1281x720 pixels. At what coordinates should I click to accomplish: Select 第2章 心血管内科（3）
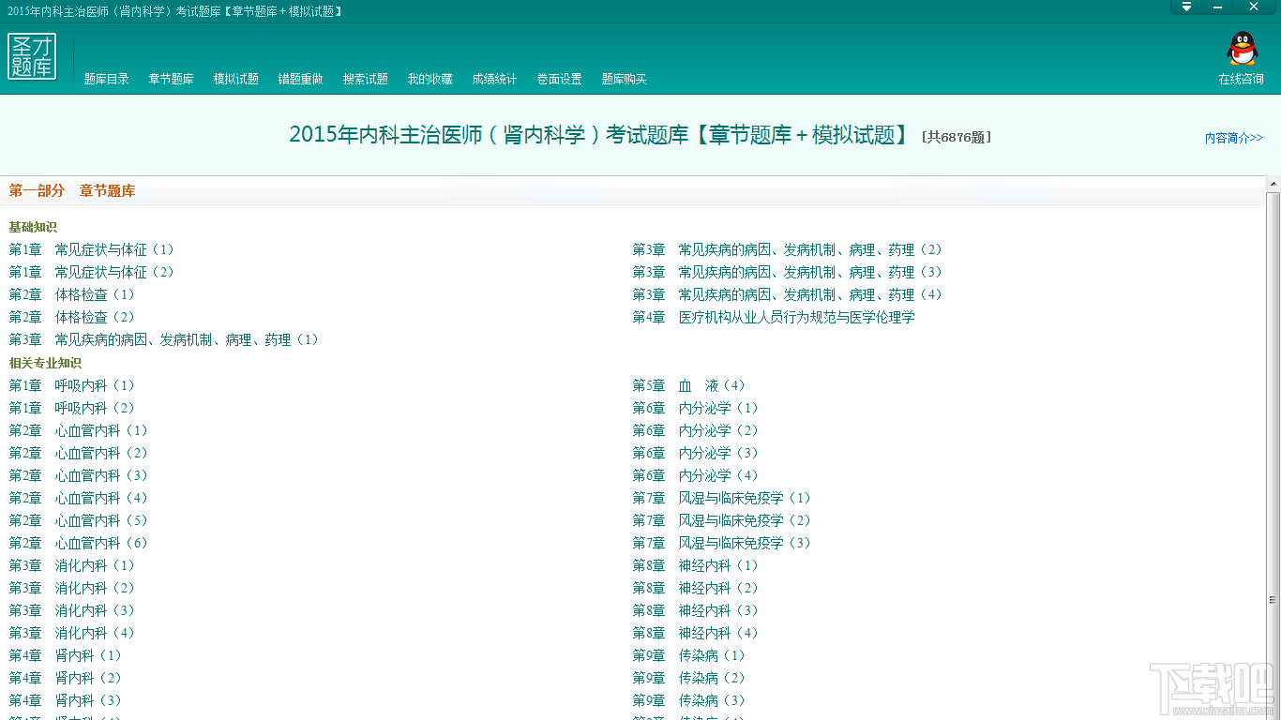tap(79, 475)
